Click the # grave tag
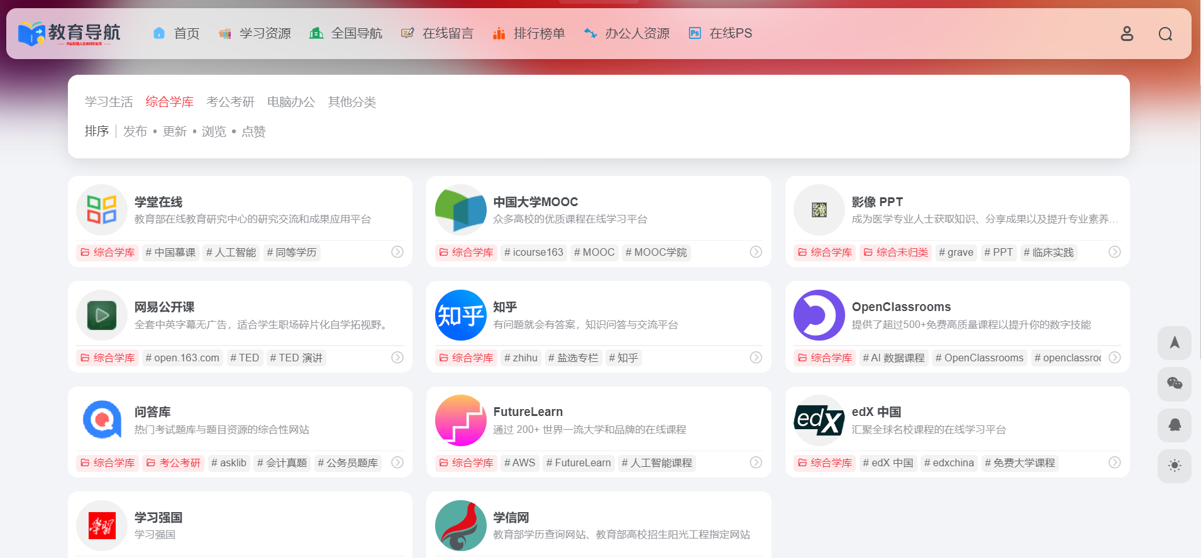Image resolution: width=1201 pixels, height=558 pixels. (956, 253)
